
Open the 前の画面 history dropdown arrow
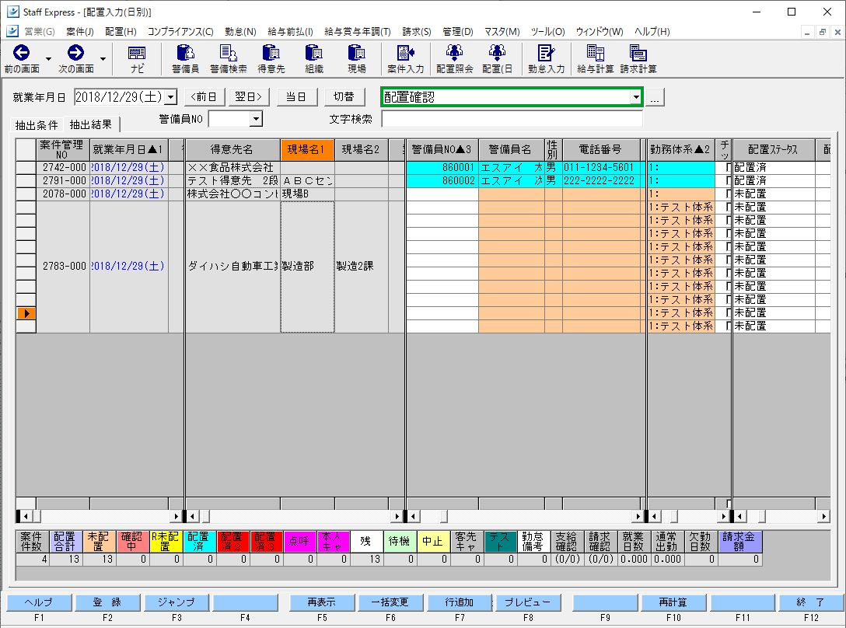48,59
